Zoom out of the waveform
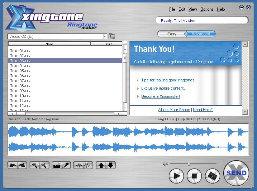The image size is (257, 191). (x=44, y=165)
